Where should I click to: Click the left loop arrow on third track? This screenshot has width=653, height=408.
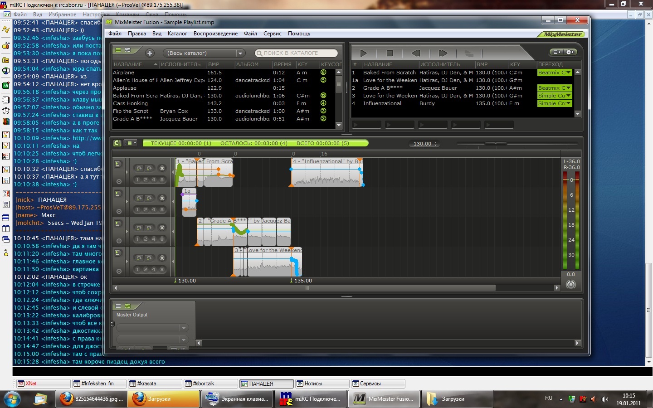click(x=139, y=228)
